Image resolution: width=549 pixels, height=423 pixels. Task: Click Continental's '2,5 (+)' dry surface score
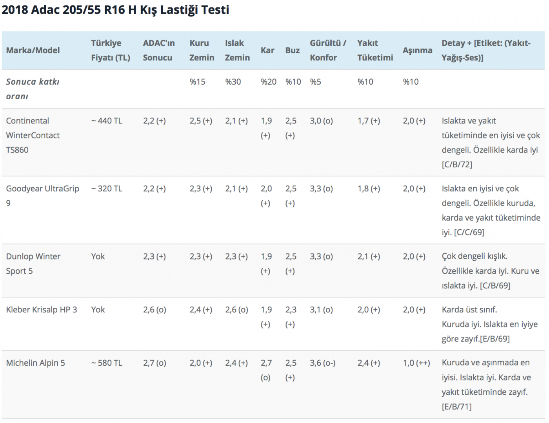[x=201, y=121]
